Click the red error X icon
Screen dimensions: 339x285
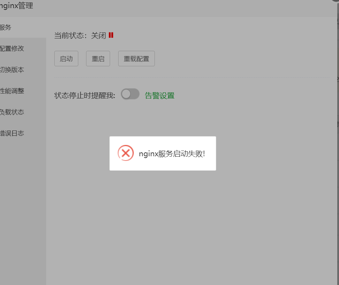coord(126,153)
